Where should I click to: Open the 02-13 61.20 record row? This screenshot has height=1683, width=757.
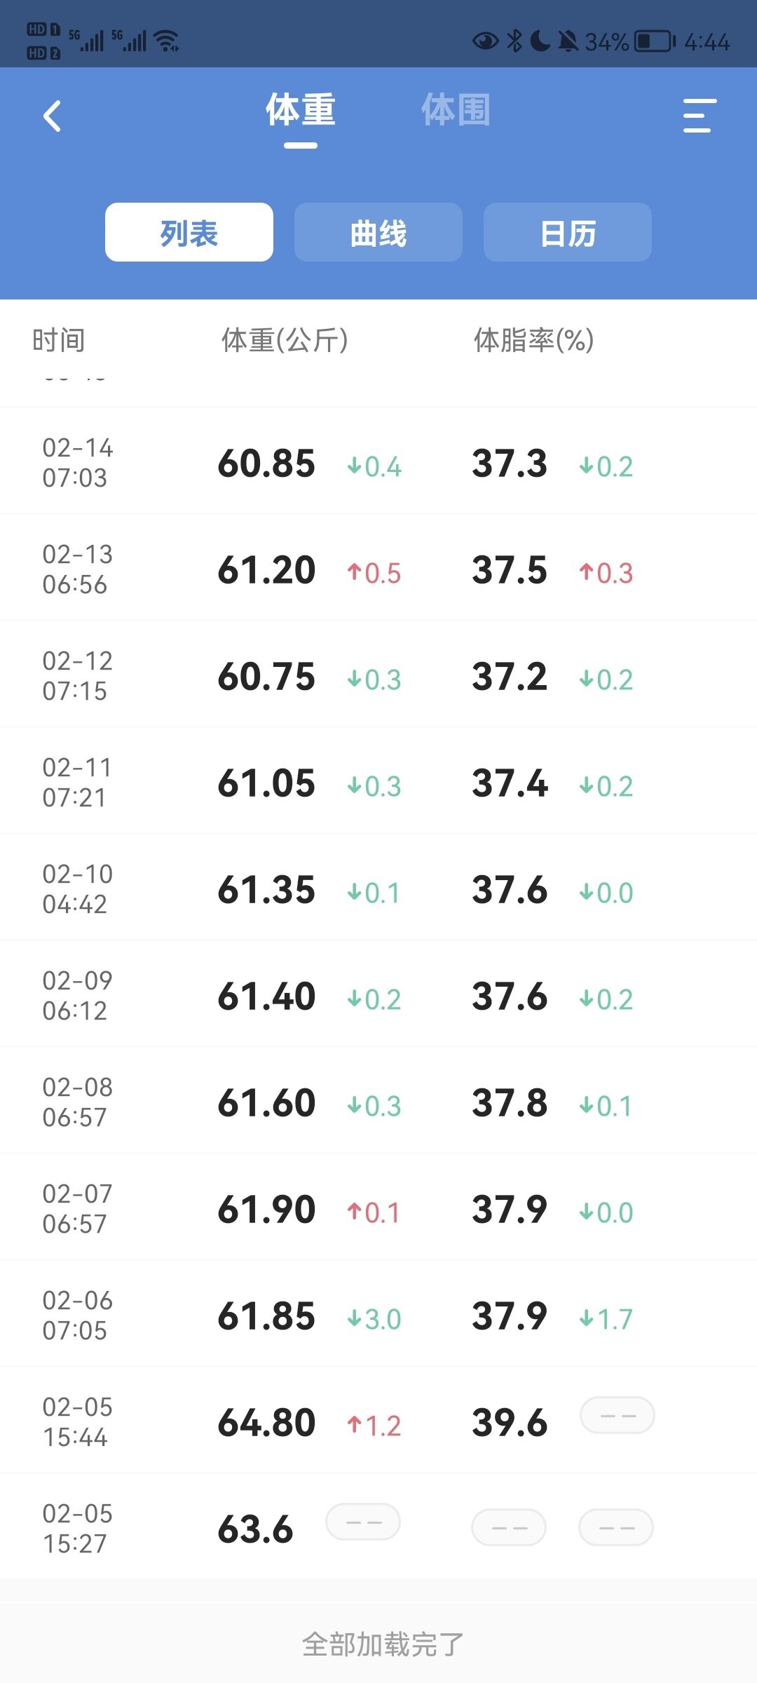[x=378, y=569]
